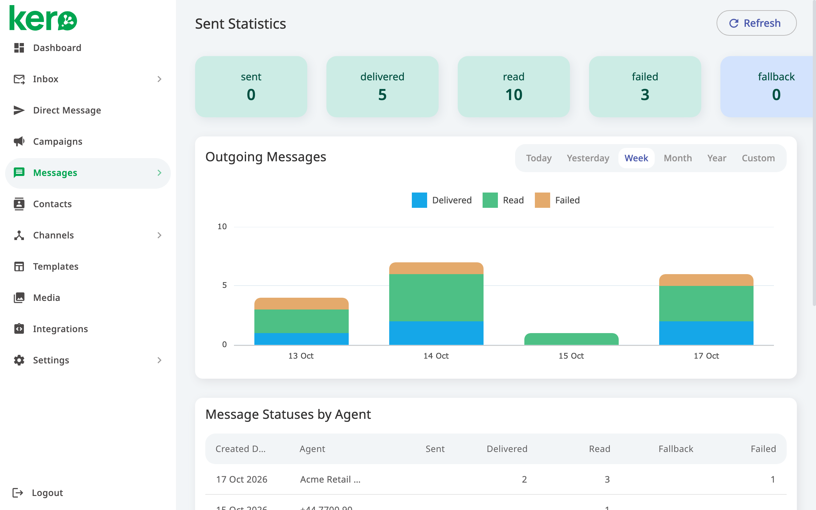Viewport: 816px width, 510px height.
Task: Click the Logout link text
Action: tap(47, 493)
